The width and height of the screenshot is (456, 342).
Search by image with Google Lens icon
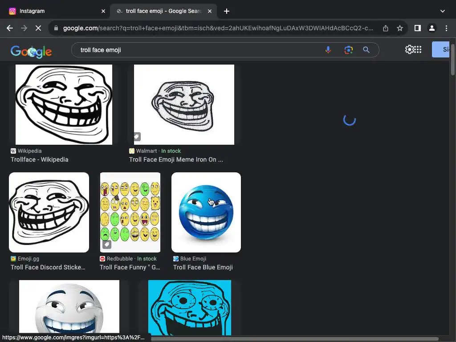[x=348, y=50]
